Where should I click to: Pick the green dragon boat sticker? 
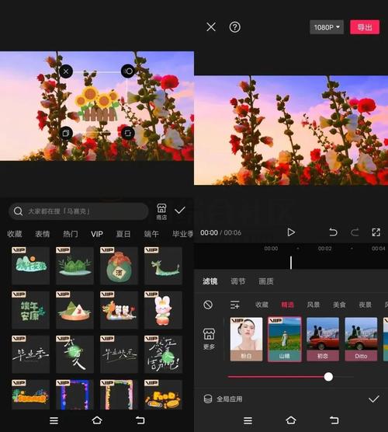(x=163, y=266)
